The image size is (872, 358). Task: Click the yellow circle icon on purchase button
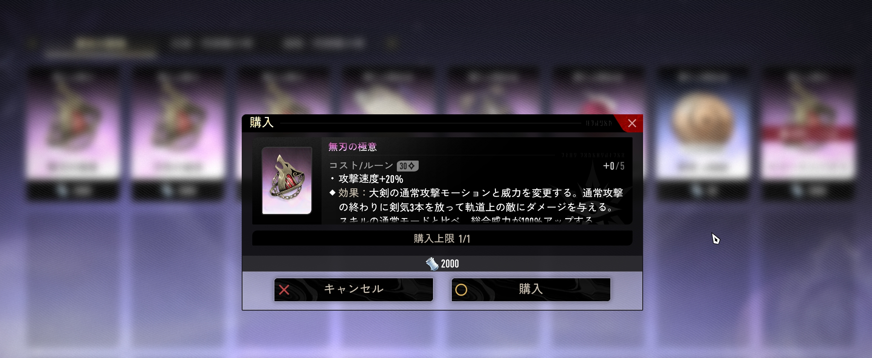pyautogui.click(x=461, y=290)
